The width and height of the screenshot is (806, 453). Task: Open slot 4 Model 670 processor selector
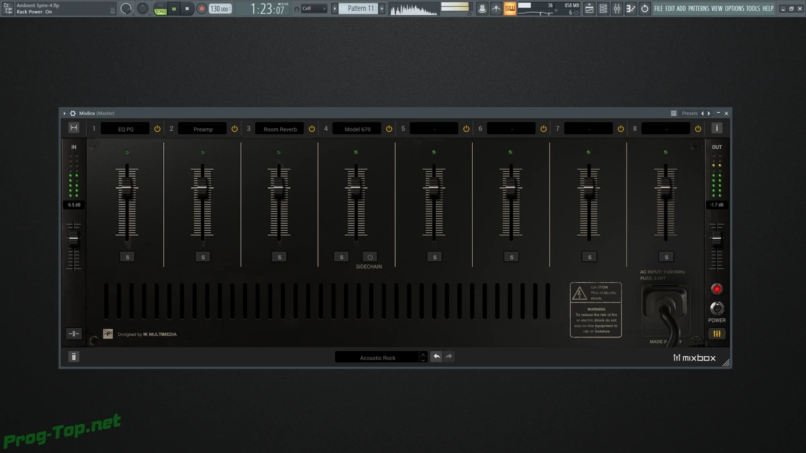click(x=357, y=128)
